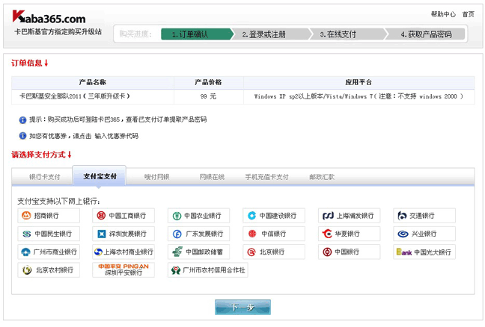Screen dimensions: 485x327
Task: Click the 订单信息 section heading
Action: (x=30, y=63)
